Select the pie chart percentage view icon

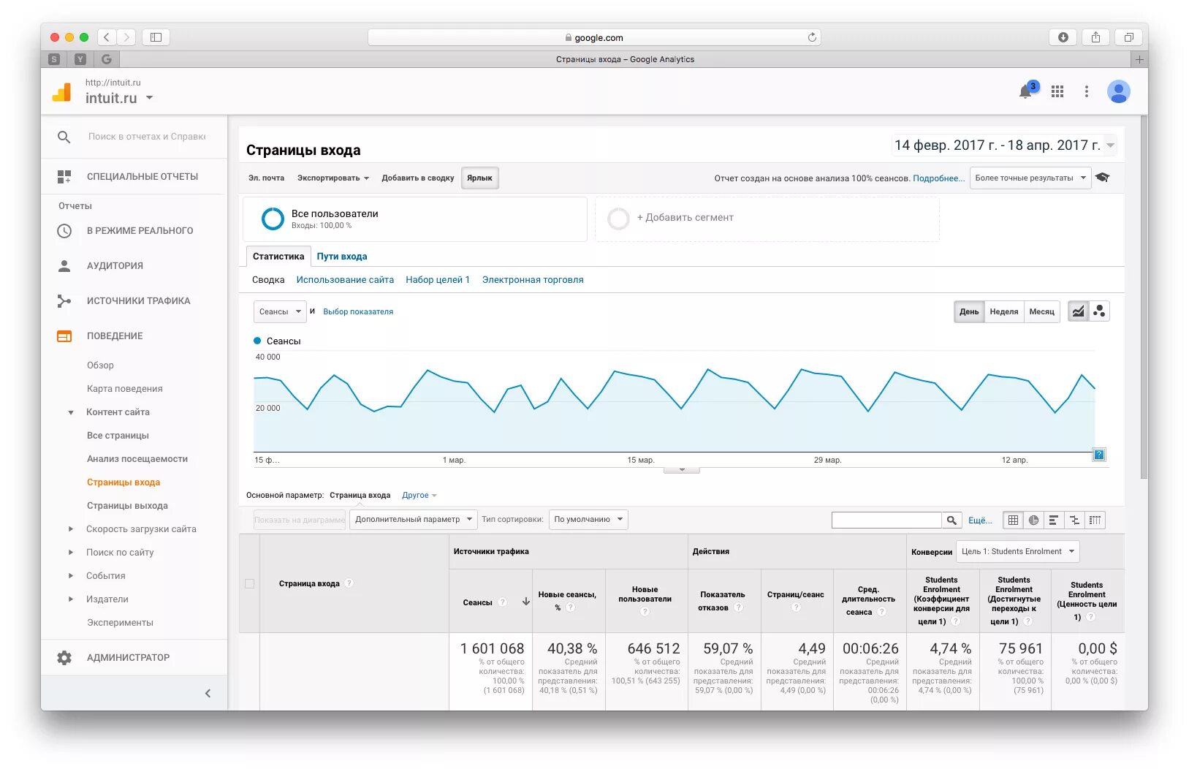pos(1033,520)
